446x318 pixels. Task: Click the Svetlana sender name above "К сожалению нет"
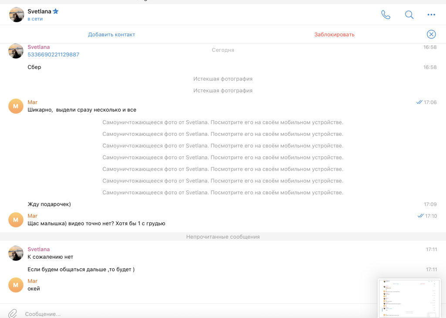point(38,249)
